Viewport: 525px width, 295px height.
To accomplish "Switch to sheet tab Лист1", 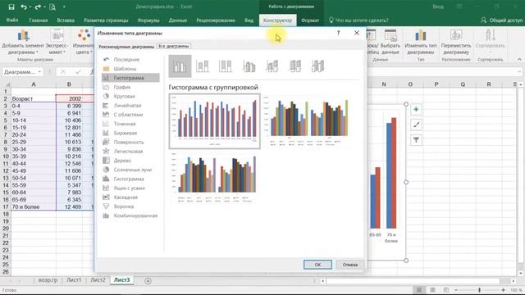I will tap(74, 280).
